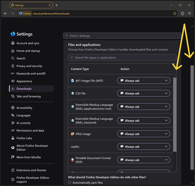The width and height of the screenshot is (195, 186).
Task: Open action dropdown for XML application/rss+xml
Action: (144, 107)
